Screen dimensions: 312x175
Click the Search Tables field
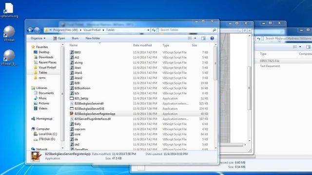[186, 30]
